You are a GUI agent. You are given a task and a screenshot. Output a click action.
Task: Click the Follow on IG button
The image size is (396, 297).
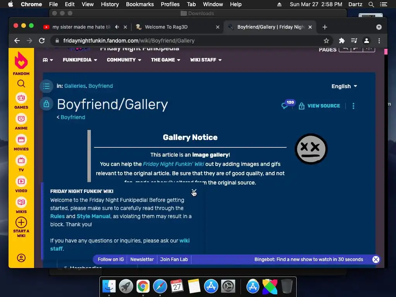111,259
